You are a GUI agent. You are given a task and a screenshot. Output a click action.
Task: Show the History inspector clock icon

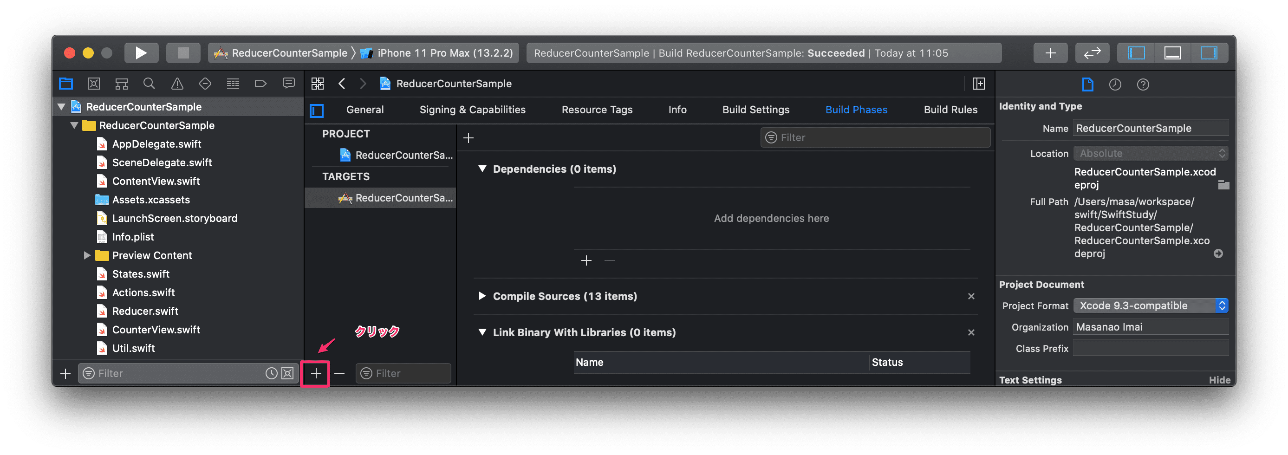pyautogui.click(x=1115, y=84)
